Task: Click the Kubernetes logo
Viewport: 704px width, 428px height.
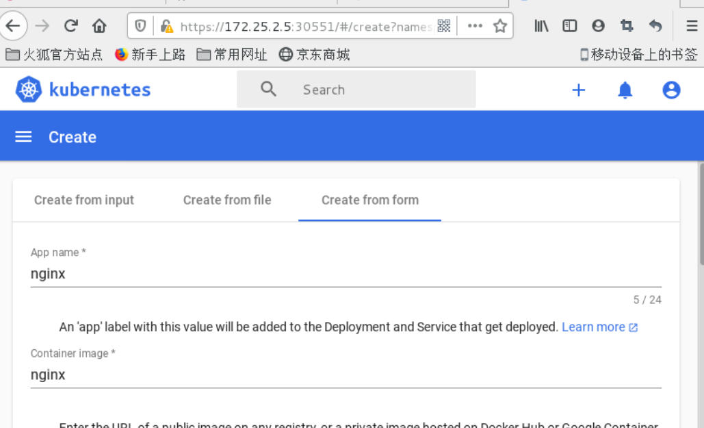Action: pos(28,90)
